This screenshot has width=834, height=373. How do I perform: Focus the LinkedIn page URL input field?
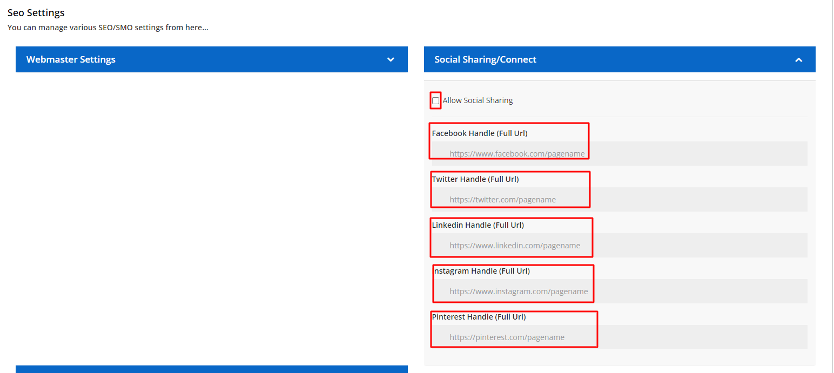pyautogui.click(x=619, y=246)
